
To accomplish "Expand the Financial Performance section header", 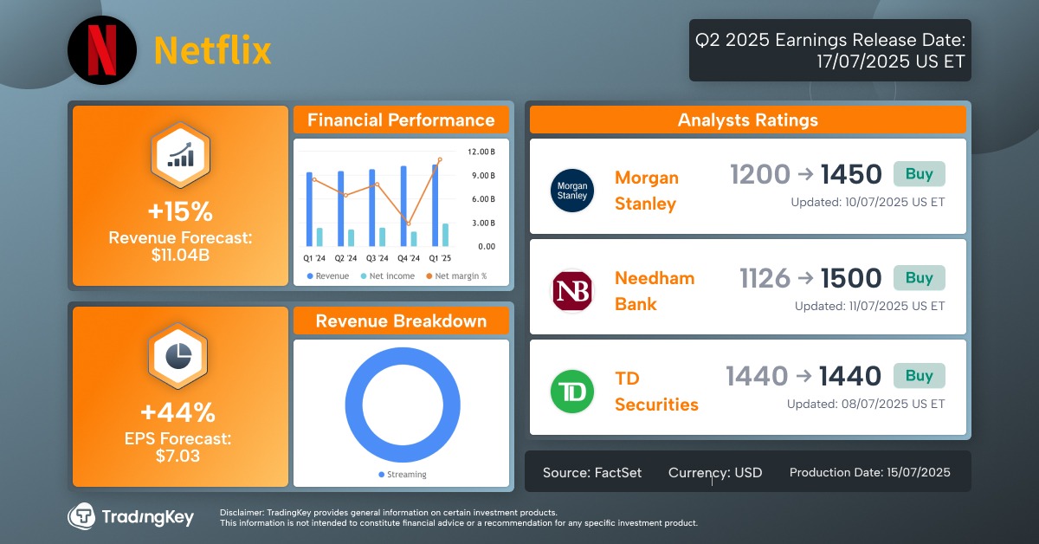I will [401, 120].
